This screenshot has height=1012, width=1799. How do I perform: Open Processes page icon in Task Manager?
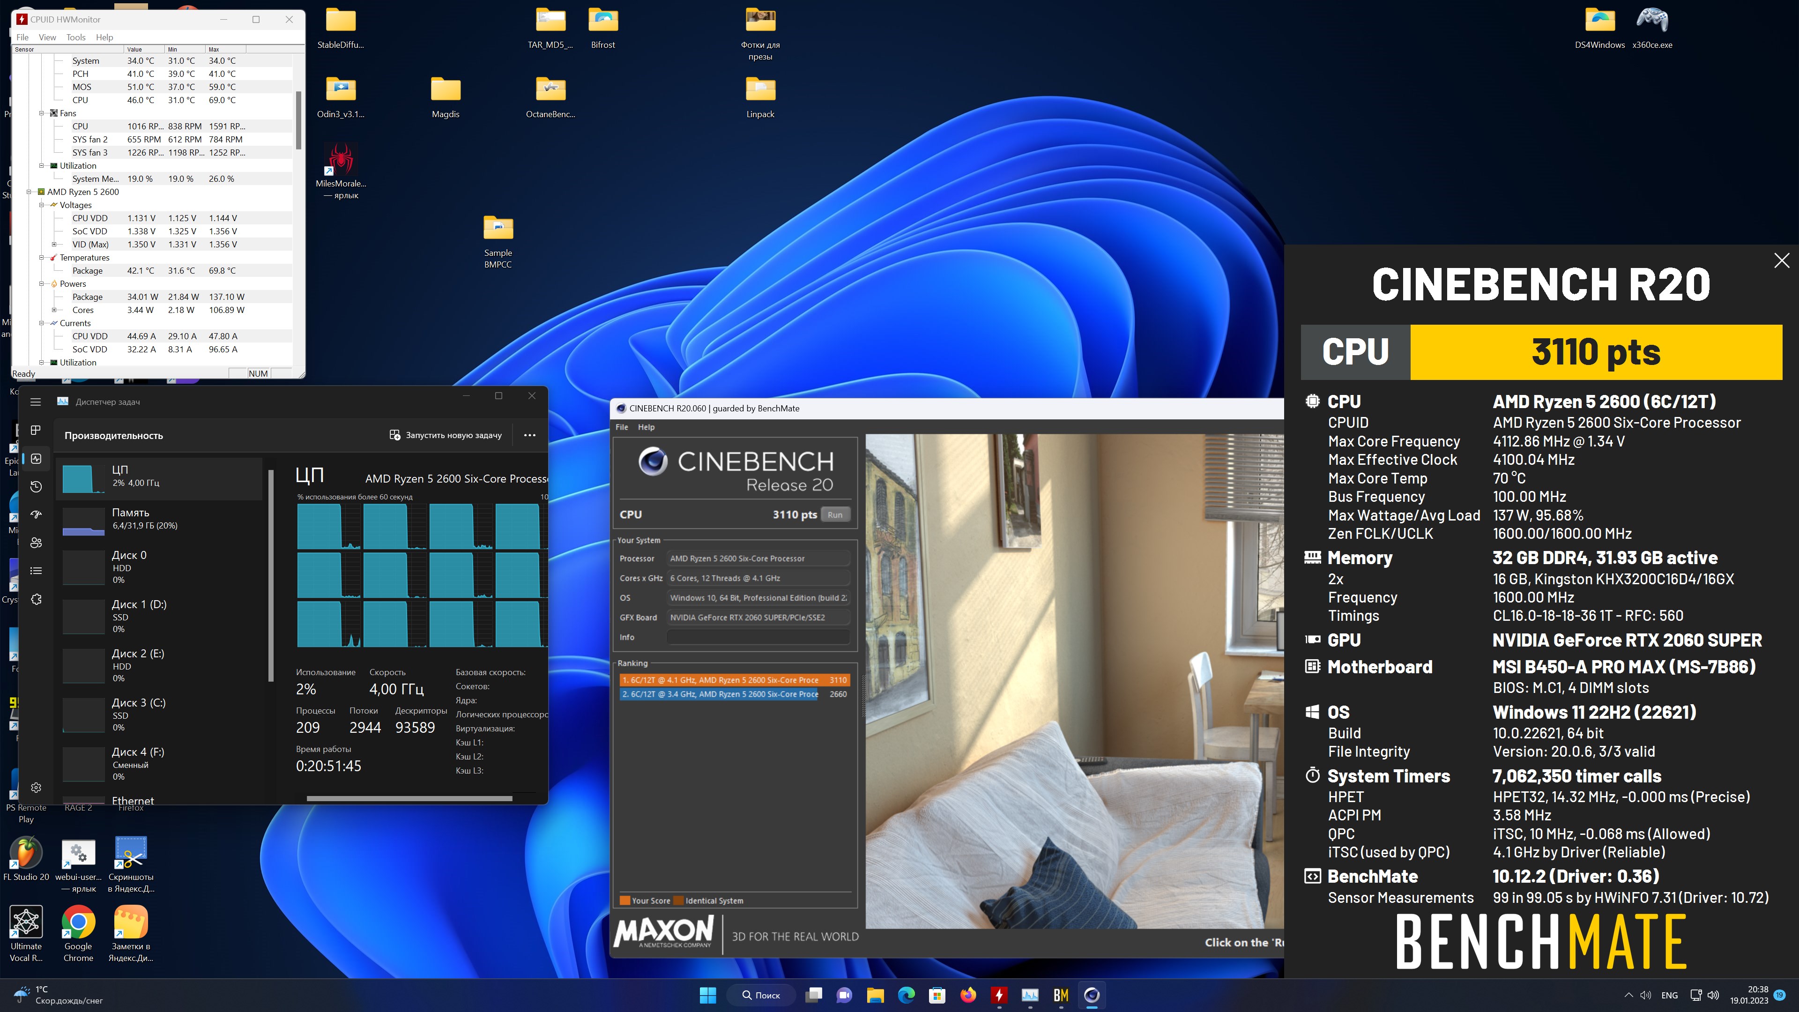click(x=36, y=430)
